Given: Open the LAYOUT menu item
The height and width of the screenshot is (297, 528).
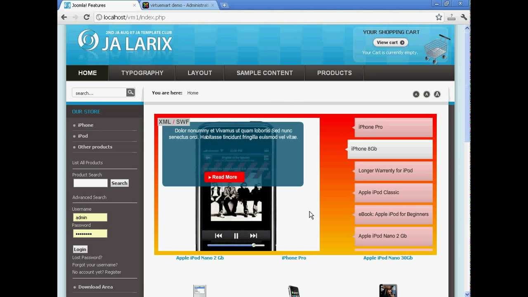Looking at the screenshot, I should (200, 73).
